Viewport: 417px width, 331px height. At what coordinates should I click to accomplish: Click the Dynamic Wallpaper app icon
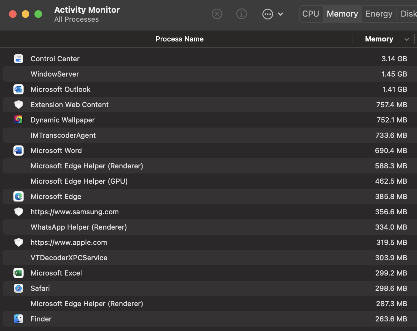click(18, 120)
